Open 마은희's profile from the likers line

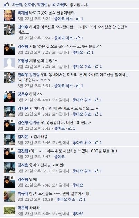click(x=17, y=4)
